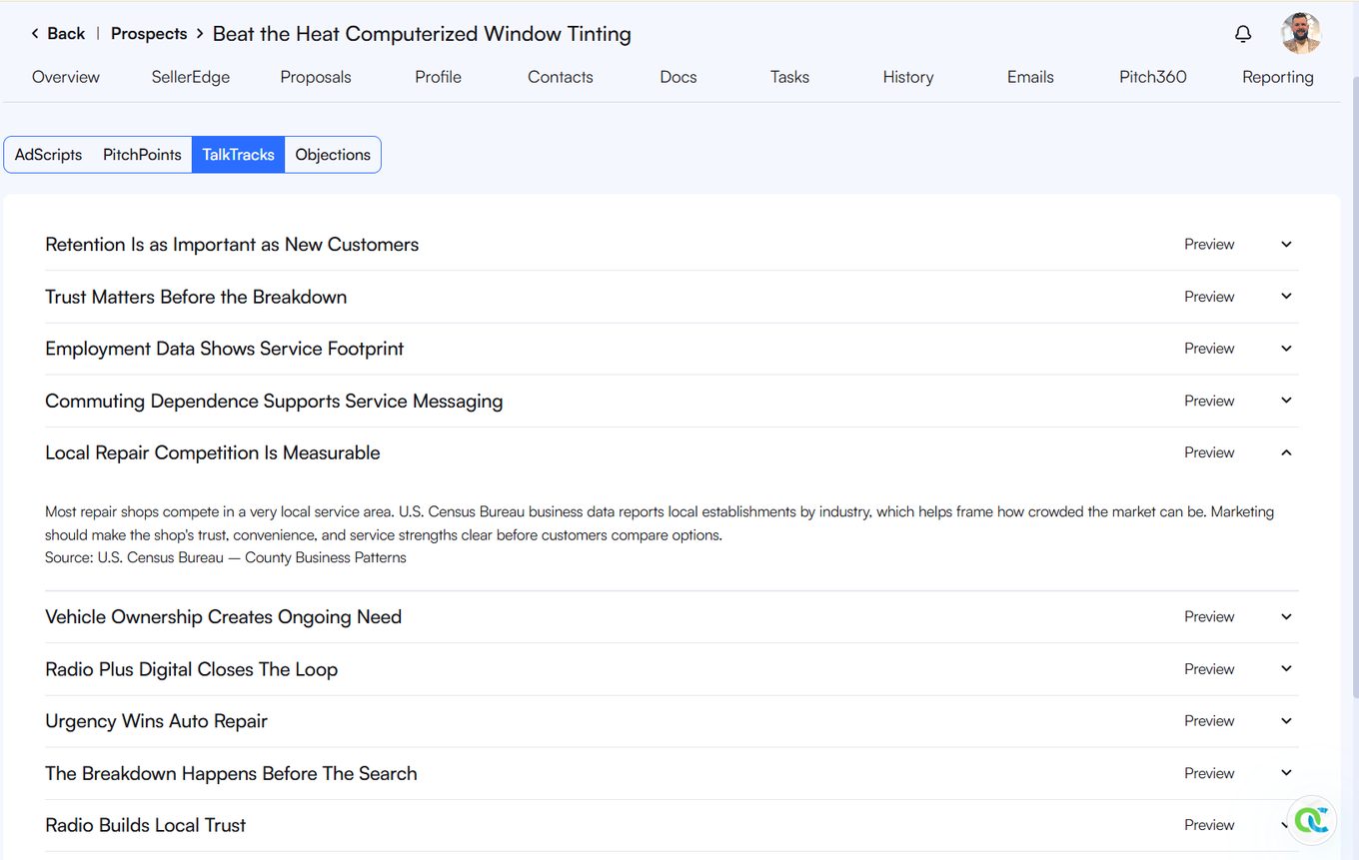Click Radio Builds Local Trust title
Viewport: 1359px width, 860px height.
point(146,825)
